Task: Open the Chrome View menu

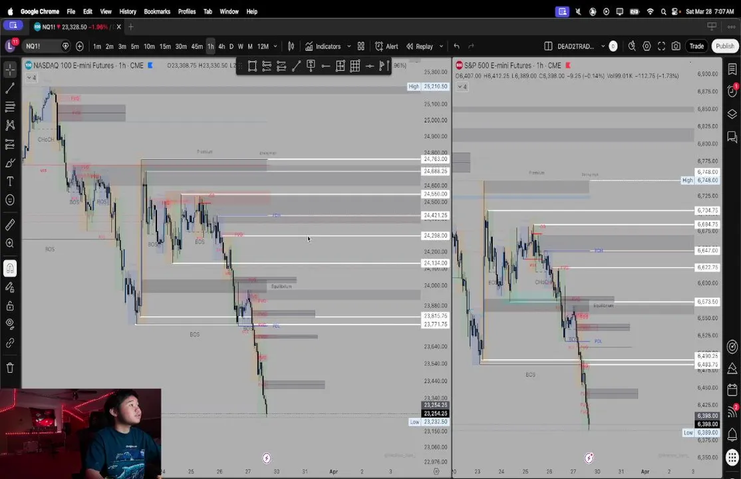Action: click(106, 11)
